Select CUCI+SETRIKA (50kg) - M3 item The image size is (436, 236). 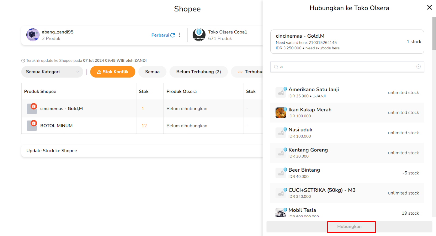347,193
